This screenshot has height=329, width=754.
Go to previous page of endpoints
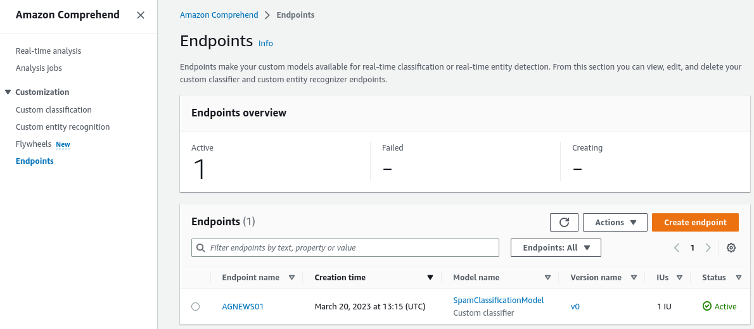click(x=677, y=248)
